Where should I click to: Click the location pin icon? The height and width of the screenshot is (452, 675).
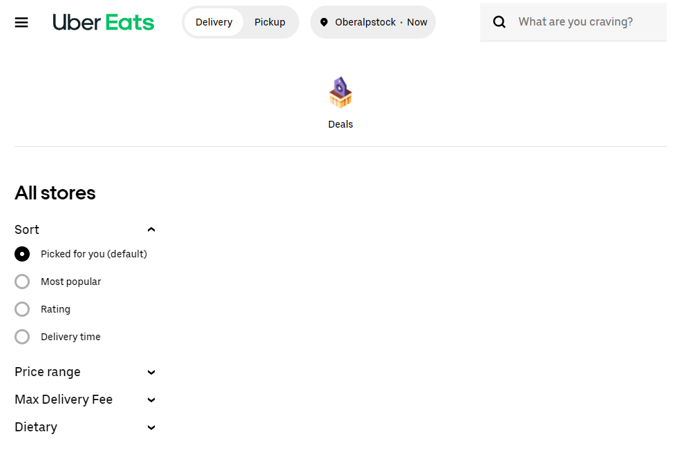click(x=324, y=22)
